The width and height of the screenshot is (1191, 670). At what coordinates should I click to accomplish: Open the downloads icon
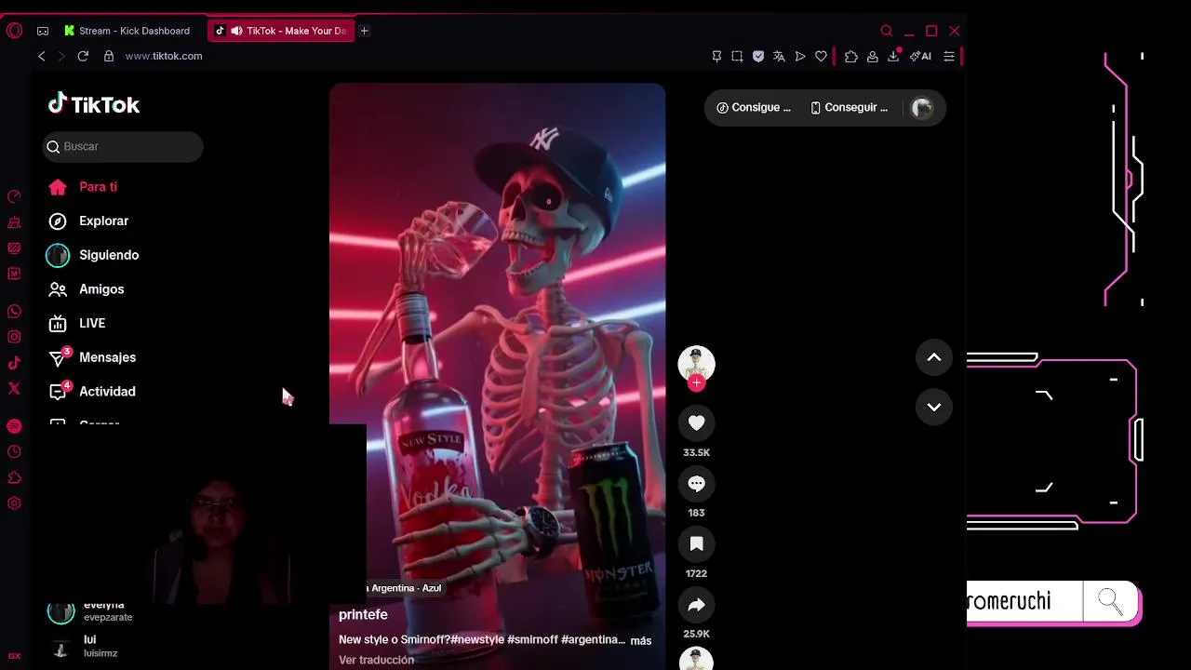pos(893,56)
